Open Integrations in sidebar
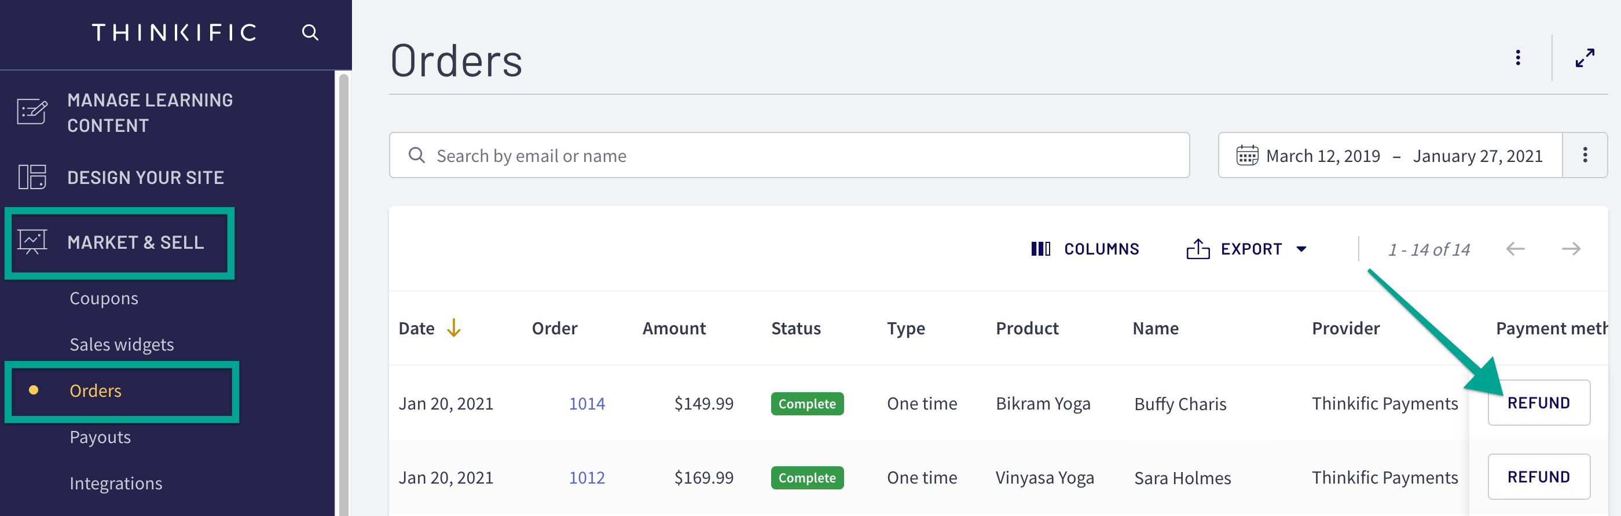Screen dimensions: 1621x516 pos(116,484)
